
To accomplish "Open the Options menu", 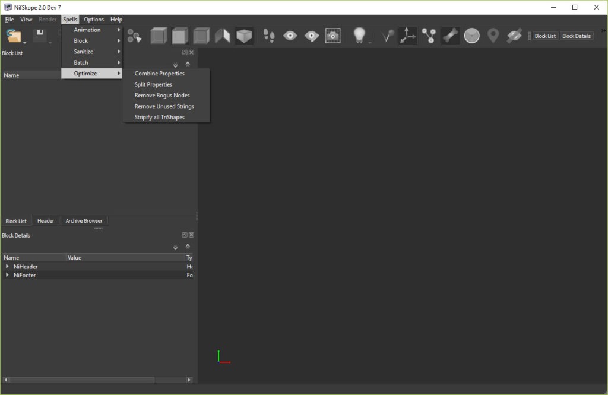I will [x=94, y=20].
